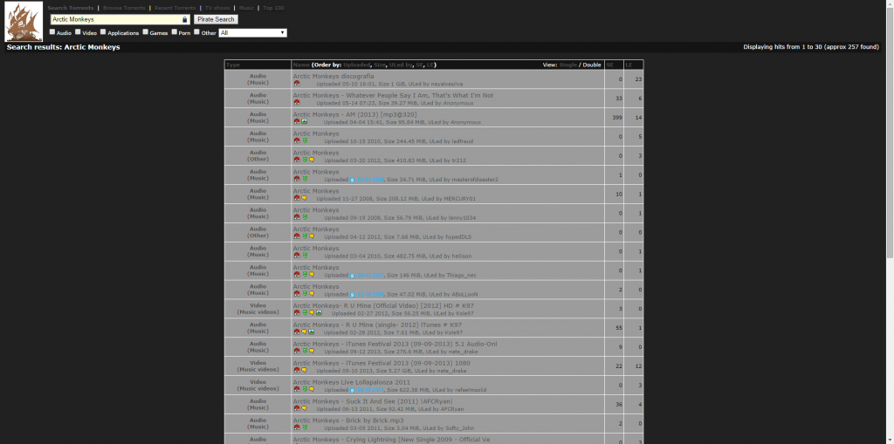Click green download arrow in ABoLLooN's row
Viewport: 894px width, 444px height.
(x=305, y=294)
